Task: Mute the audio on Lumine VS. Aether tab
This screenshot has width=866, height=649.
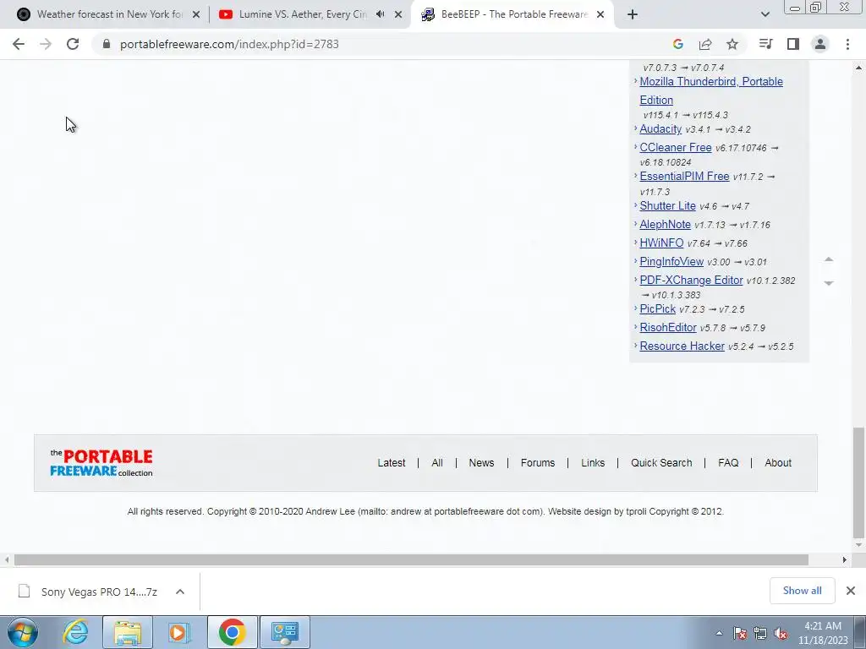Action: click(x=381, y=14)
